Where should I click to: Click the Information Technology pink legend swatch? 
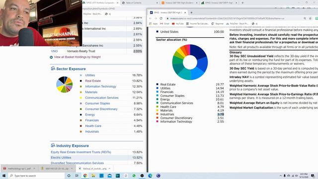[x=157, y=121]
